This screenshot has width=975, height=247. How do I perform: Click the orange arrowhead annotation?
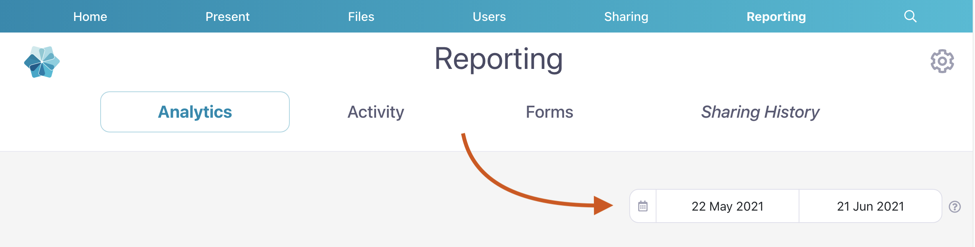point(602,205)
